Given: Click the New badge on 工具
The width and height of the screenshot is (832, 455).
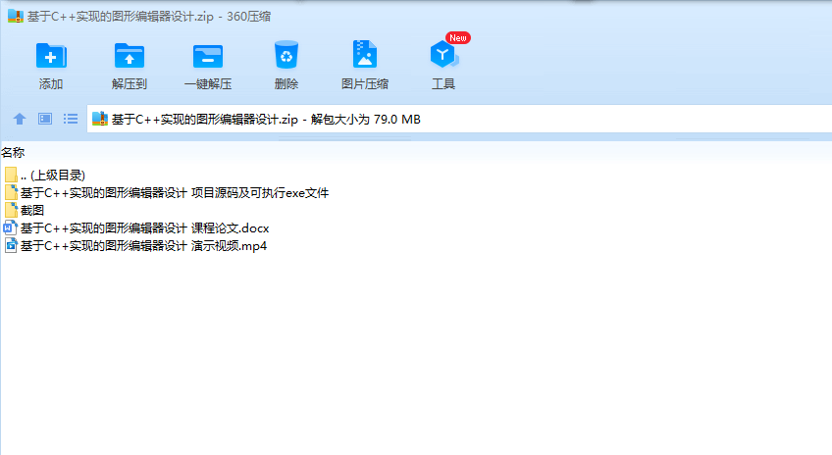Looking at the screenshot, I should pyautogui.click(x=458, y=37).
